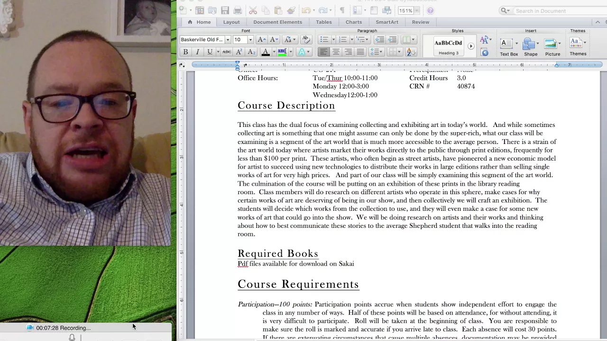607x341 pixels.
Task: Undo the last action
Action: (x=306, y=10)
